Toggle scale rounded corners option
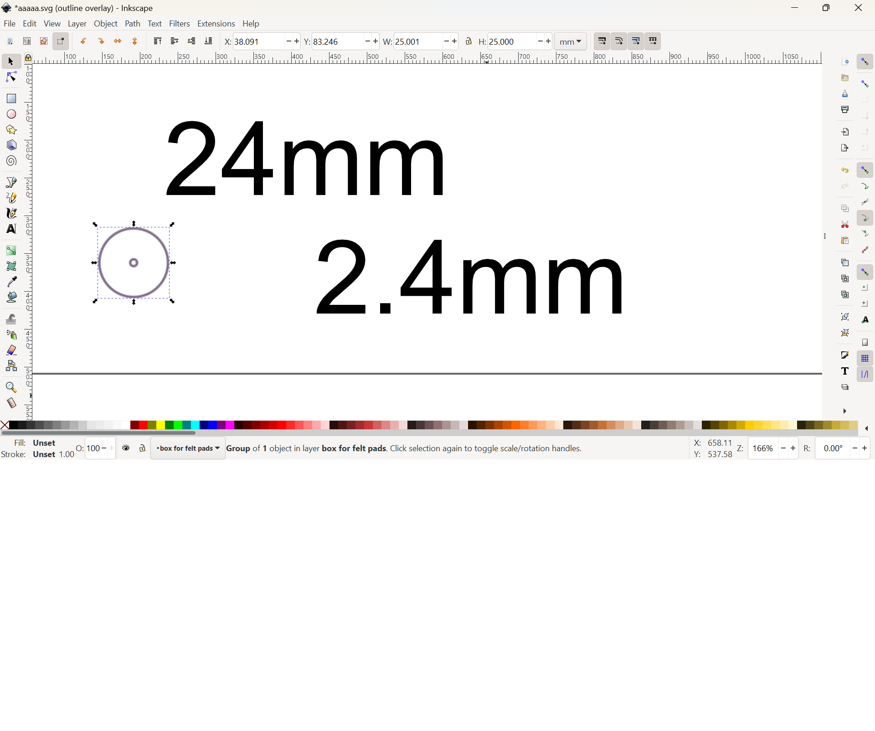 618,41
